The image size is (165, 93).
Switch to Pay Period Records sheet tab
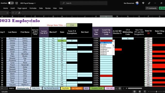click(x=51, y=88)
